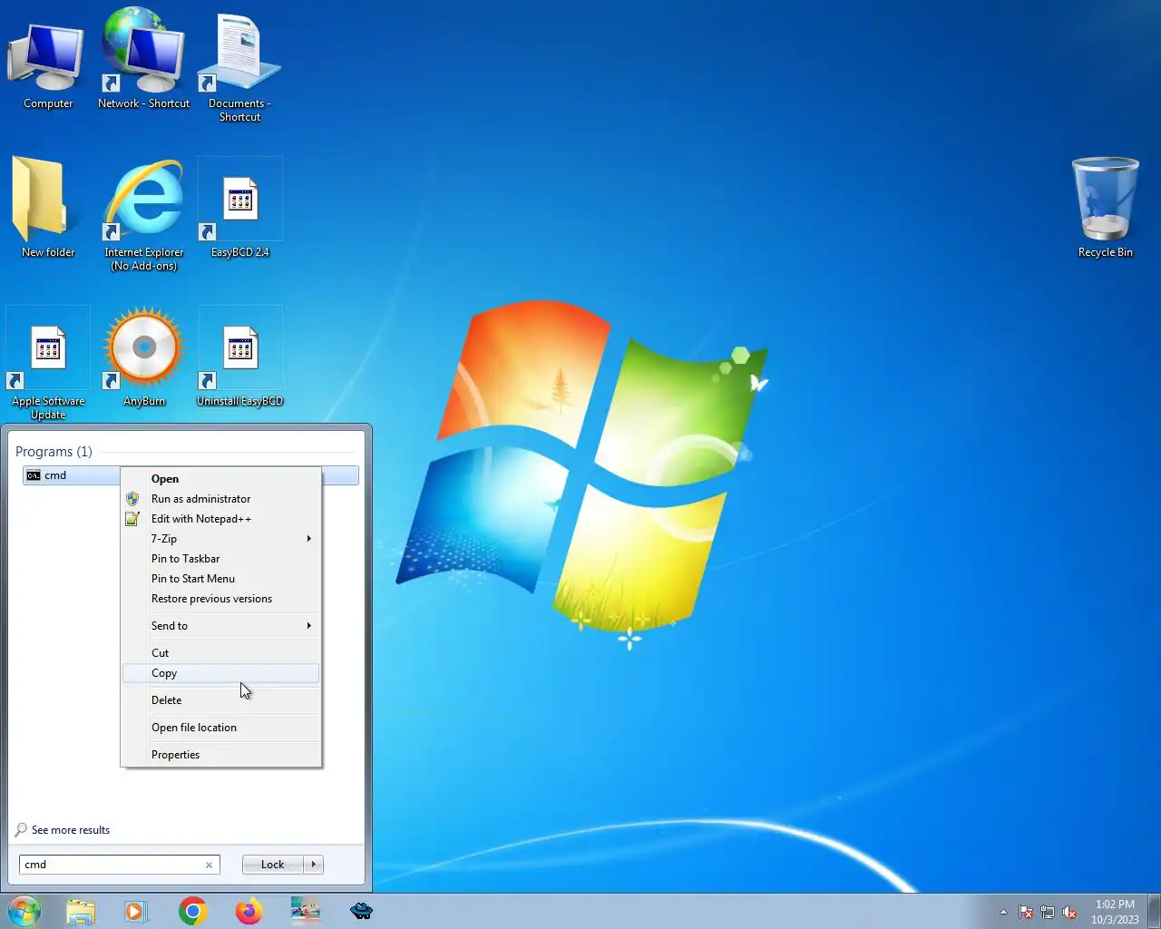Open the Computer desktop icon
The image size is (1161, 929).
(x=48, y=62)
